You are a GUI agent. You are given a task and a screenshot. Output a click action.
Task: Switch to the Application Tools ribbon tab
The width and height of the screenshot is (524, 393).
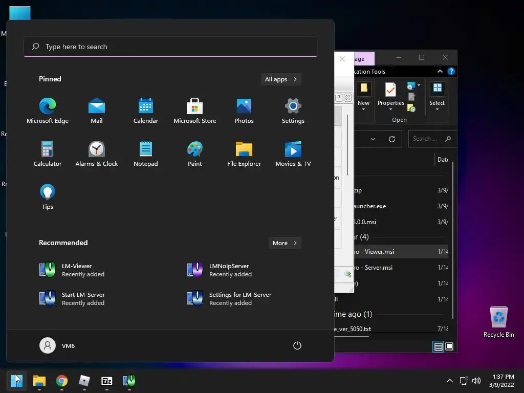[370, 72]
